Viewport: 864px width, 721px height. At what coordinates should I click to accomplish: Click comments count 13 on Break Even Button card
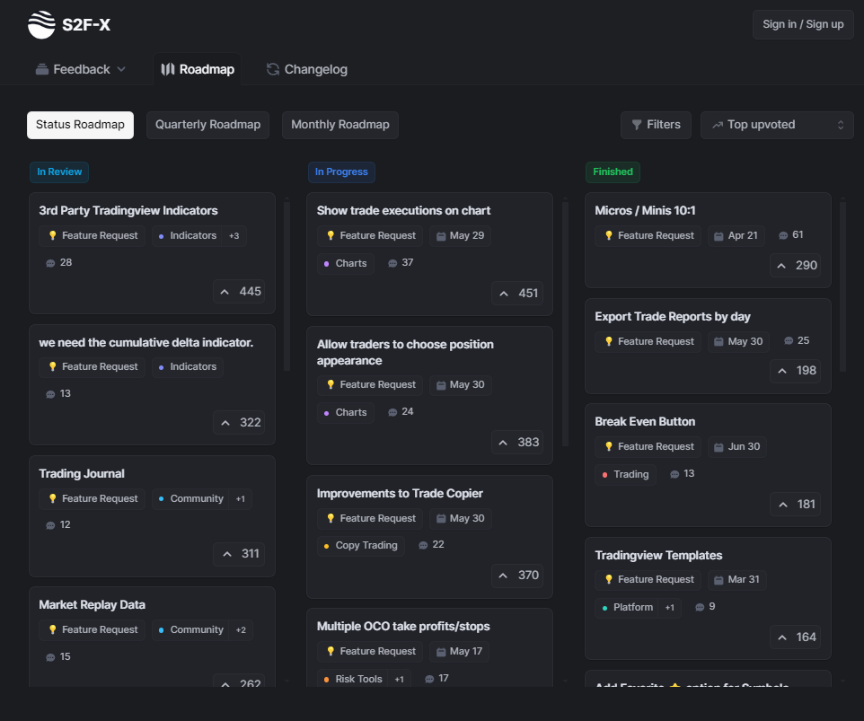coord(683,474)
